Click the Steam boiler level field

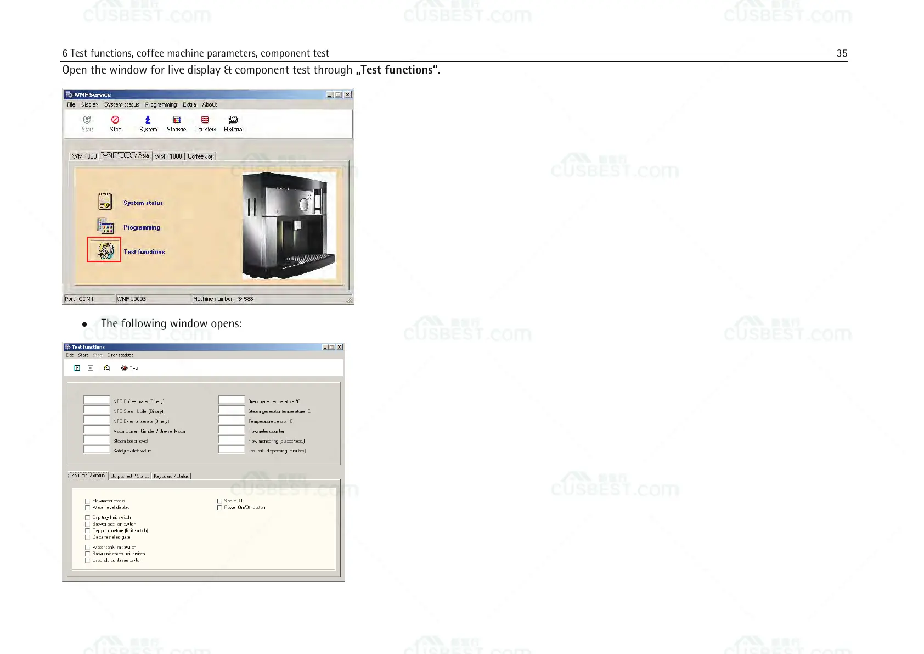click(97, 440)
